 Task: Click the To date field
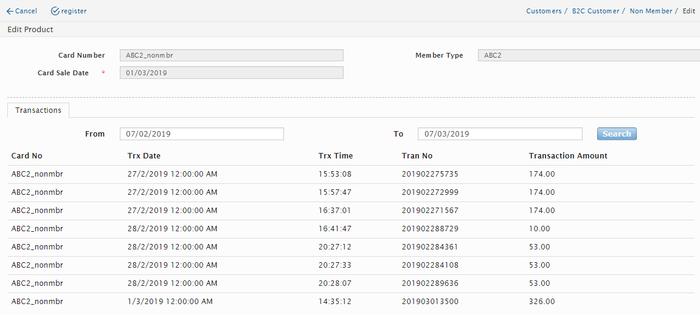pyautogui.click(x=500, y=134)
